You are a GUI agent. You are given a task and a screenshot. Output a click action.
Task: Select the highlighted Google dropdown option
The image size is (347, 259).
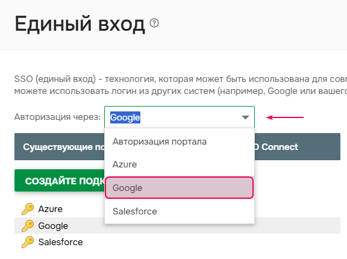coord(180,188)
